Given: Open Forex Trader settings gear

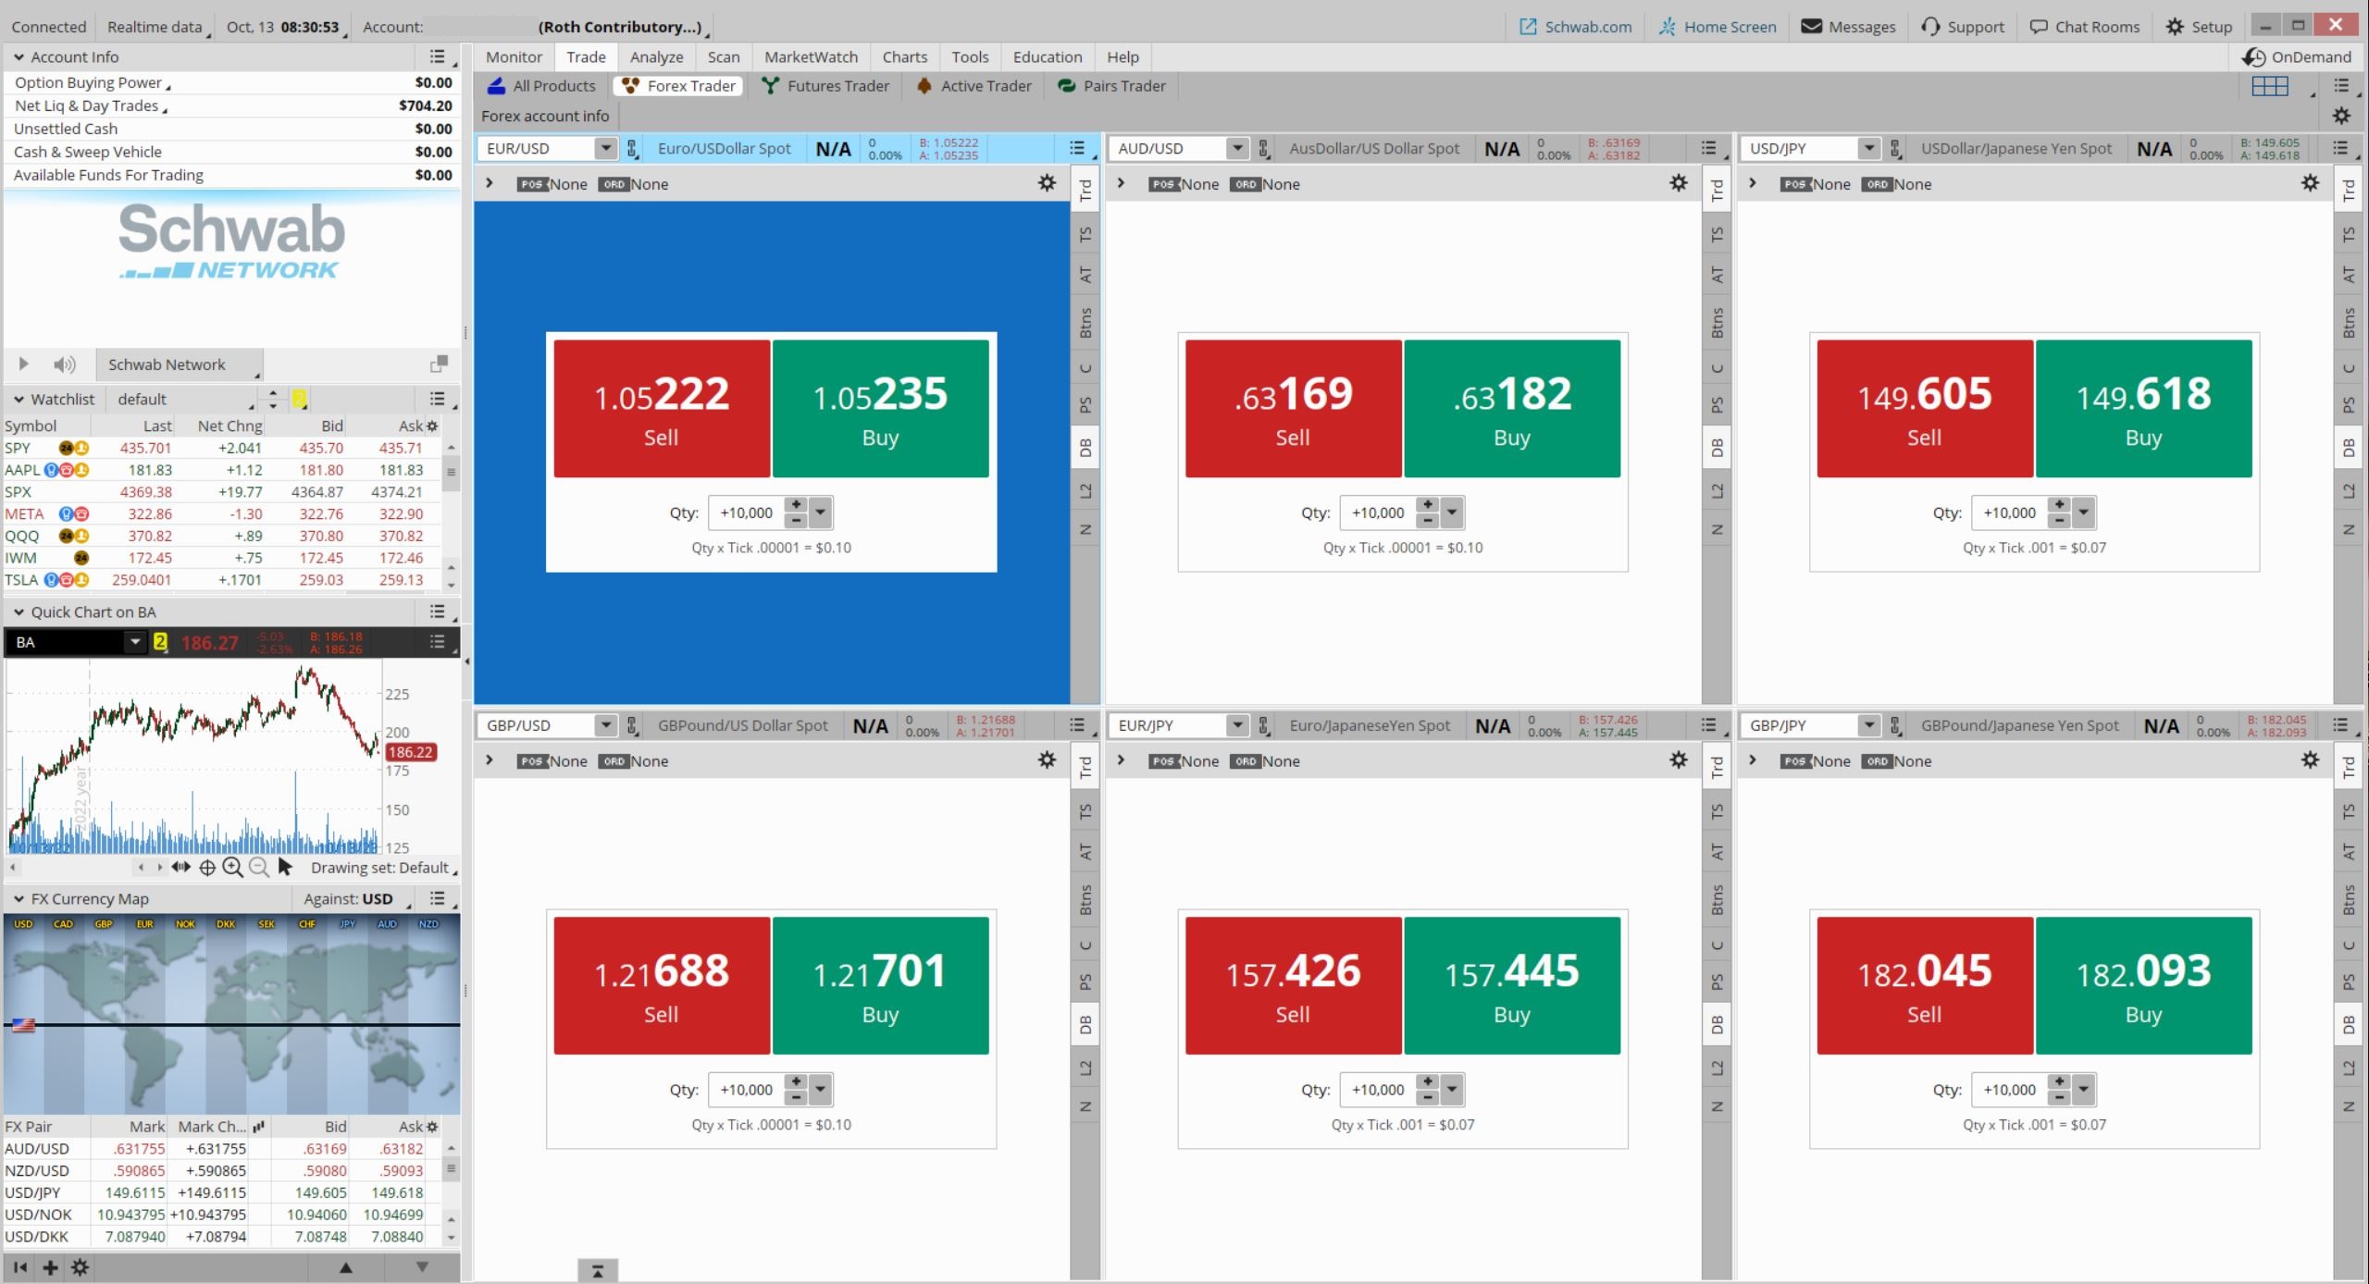Looking at the screenshot, I should pos(2341,116).
